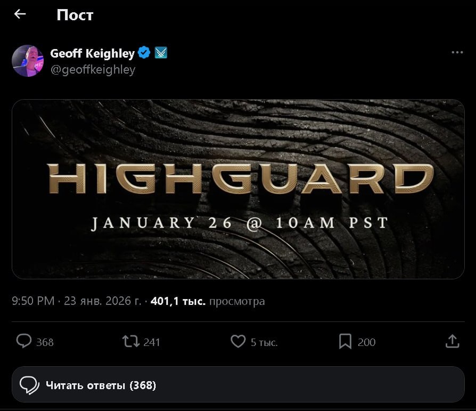Click the reply speech bubble icon
This screenshot has height=411, width=476.
click(x=23, y=341)
